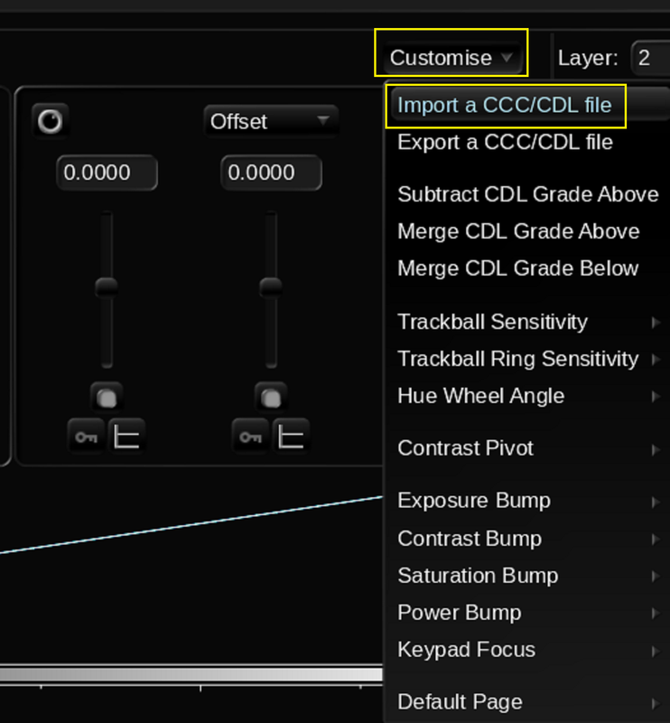This screenshot has width=670, height=723.
Task: Open the Customise dropdown menu
Action: [452, 58]
